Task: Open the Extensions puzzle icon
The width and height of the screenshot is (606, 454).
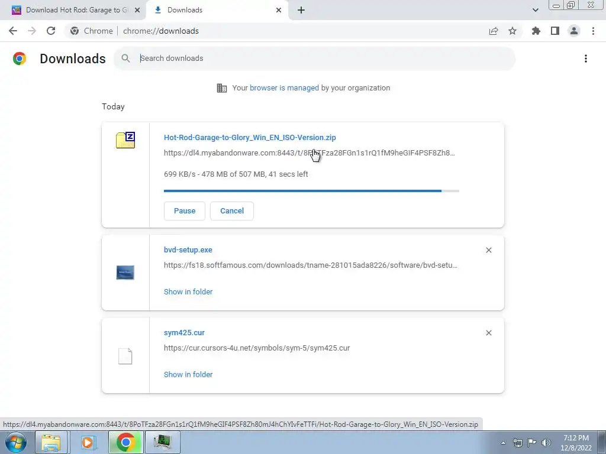Action: pyautogui.click(x=536, y=31)
